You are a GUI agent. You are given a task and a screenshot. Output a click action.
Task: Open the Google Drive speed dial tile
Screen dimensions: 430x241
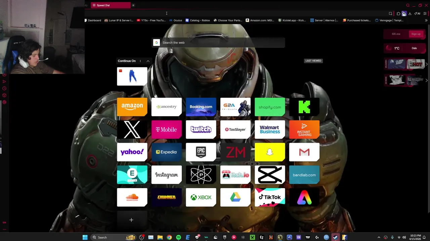tap(235, 197)
